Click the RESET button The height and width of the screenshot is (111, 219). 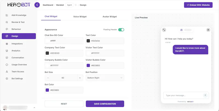pos(64,104)
